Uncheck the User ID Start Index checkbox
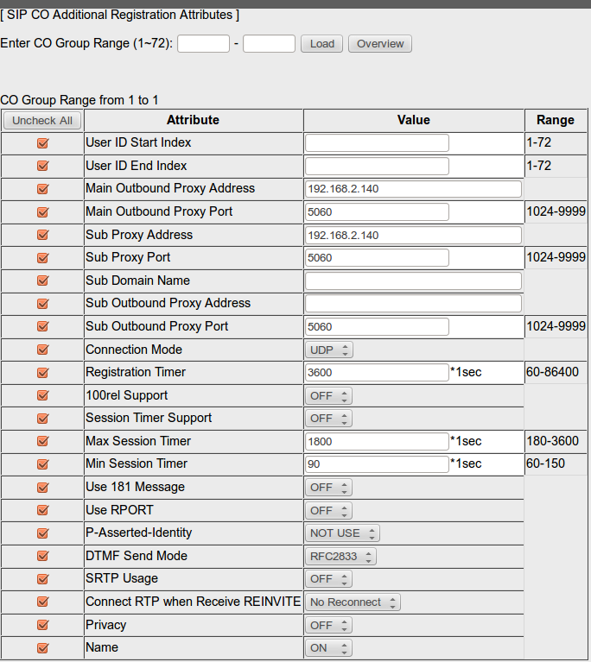 (42, 143)
